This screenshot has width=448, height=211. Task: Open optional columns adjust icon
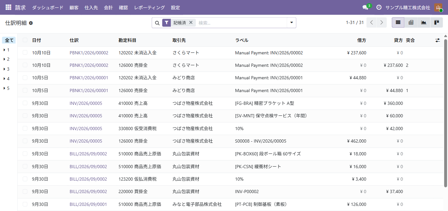(x=438, y=40)
